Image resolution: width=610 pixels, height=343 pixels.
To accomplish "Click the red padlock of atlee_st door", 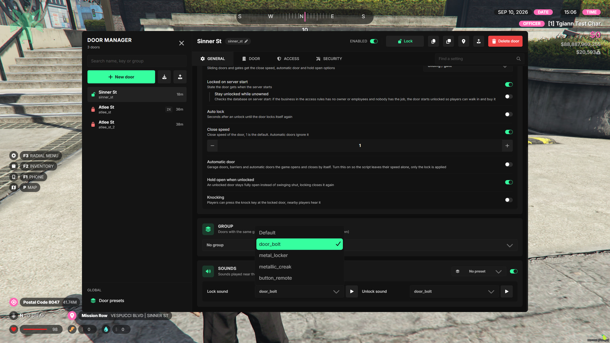I will 93,109.
